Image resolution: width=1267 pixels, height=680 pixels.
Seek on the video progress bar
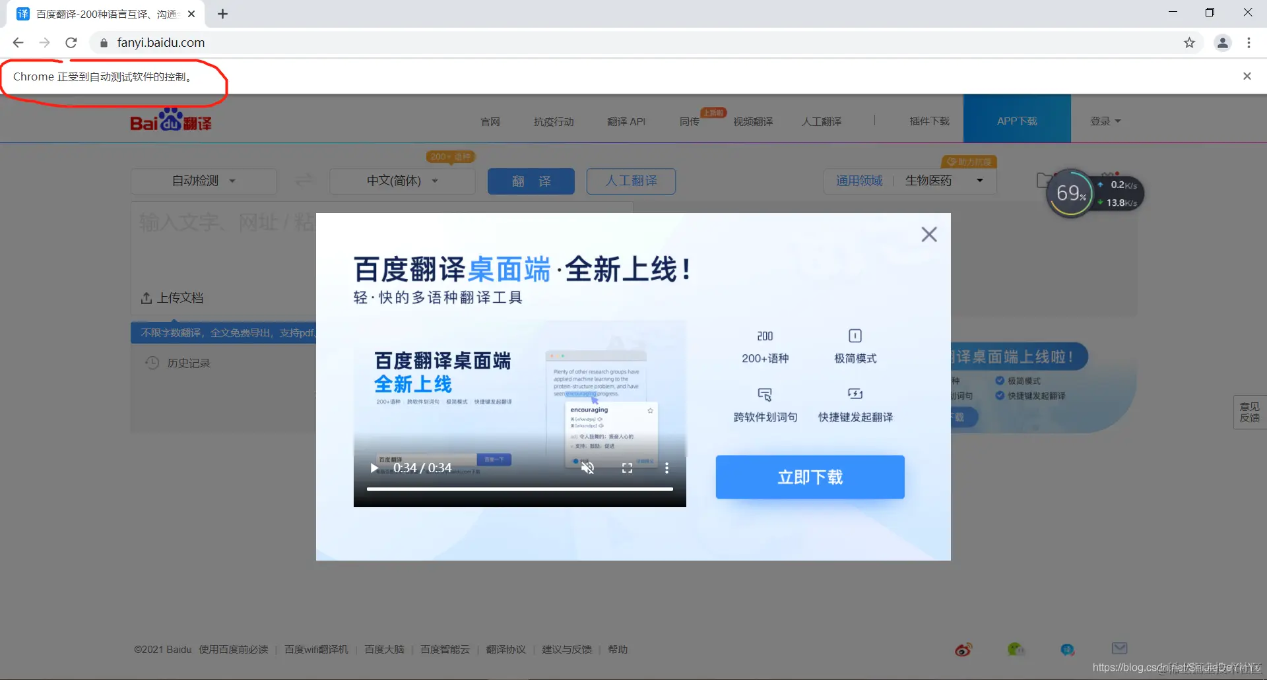tap(520, 489)
